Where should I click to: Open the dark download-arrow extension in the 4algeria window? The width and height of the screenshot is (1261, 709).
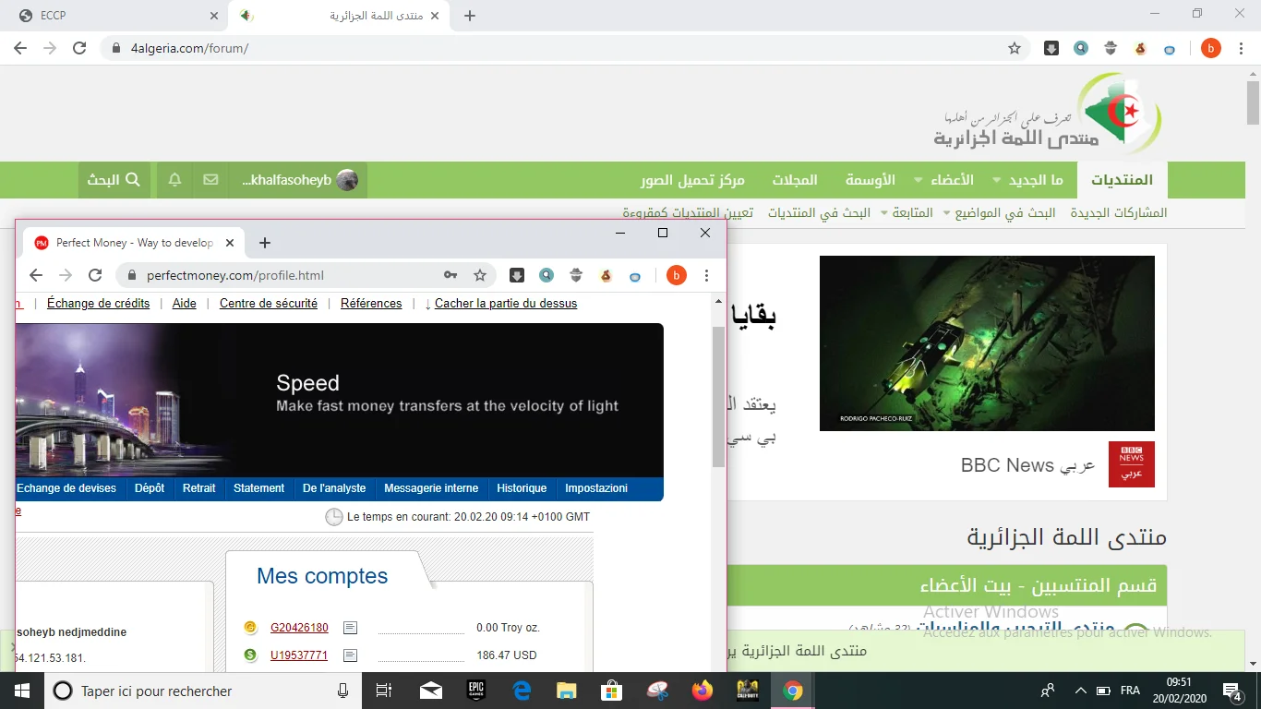pyautogui.click(x=1051, y=48)
